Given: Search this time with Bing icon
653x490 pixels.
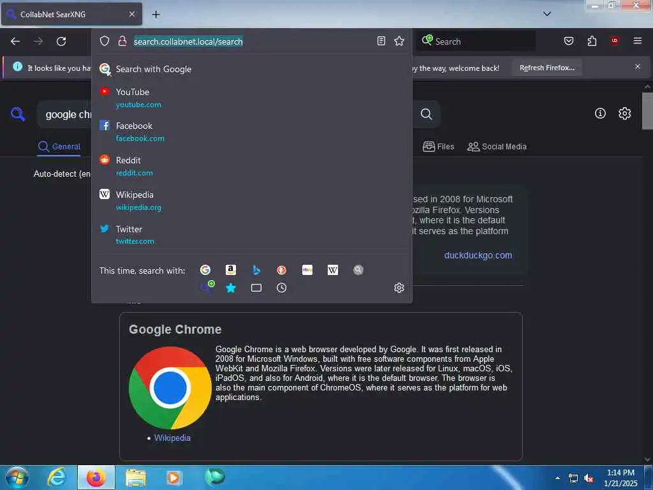Looking at the screenshot, I should pos(256,270).
